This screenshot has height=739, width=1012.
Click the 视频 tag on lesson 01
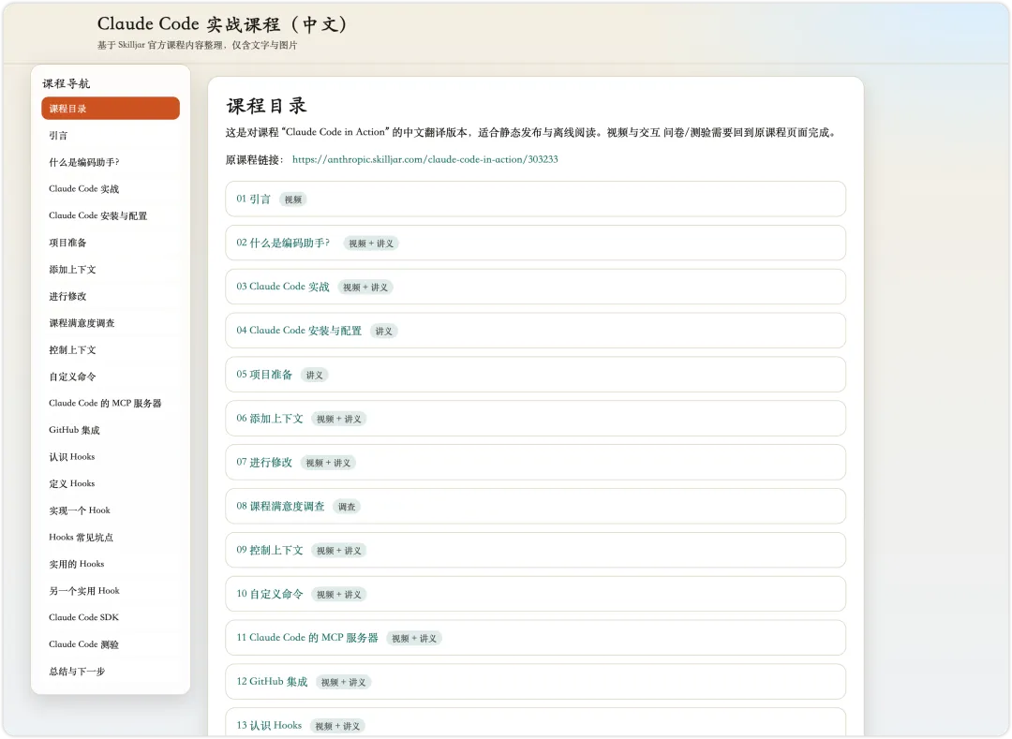pos(293,200)
